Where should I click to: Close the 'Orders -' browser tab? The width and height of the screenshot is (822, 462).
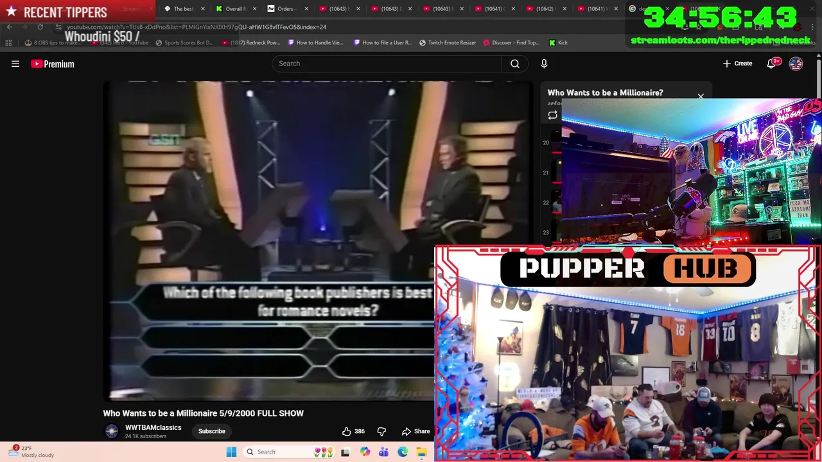[x=306, y=9]
